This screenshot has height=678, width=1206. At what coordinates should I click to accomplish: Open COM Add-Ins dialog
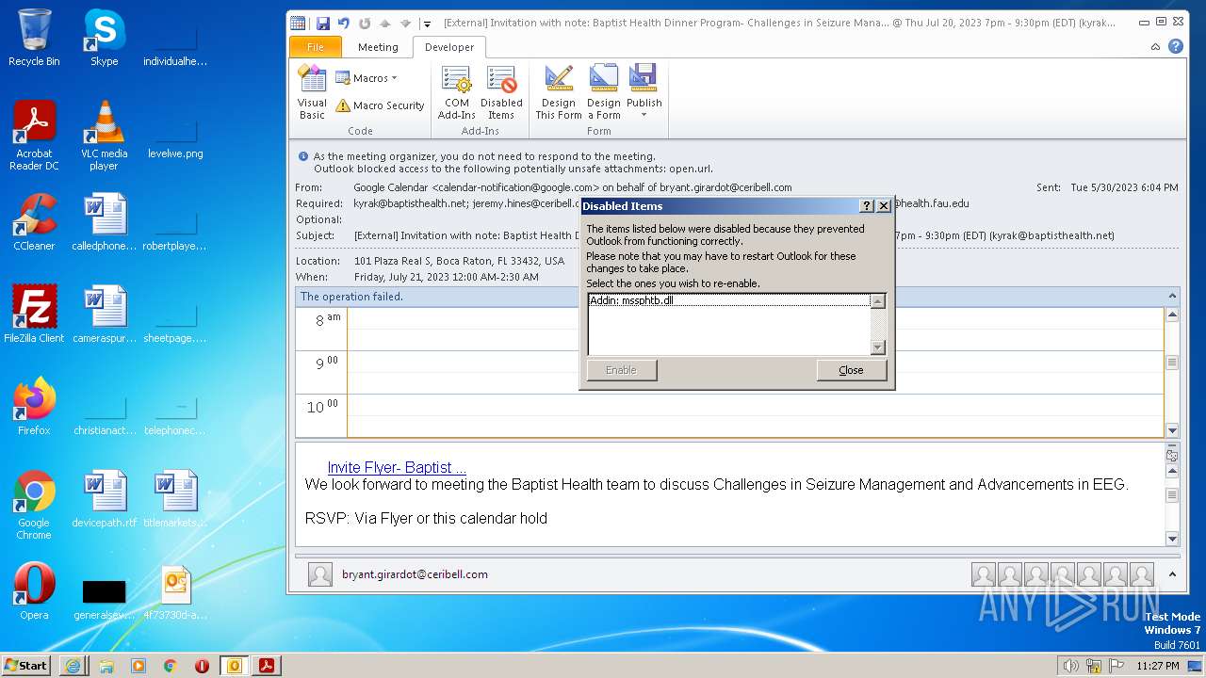pos(457,92)
